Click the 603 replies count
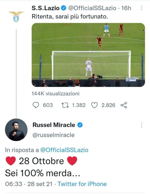This screenshot has width=150, height=194. [48, 105]
